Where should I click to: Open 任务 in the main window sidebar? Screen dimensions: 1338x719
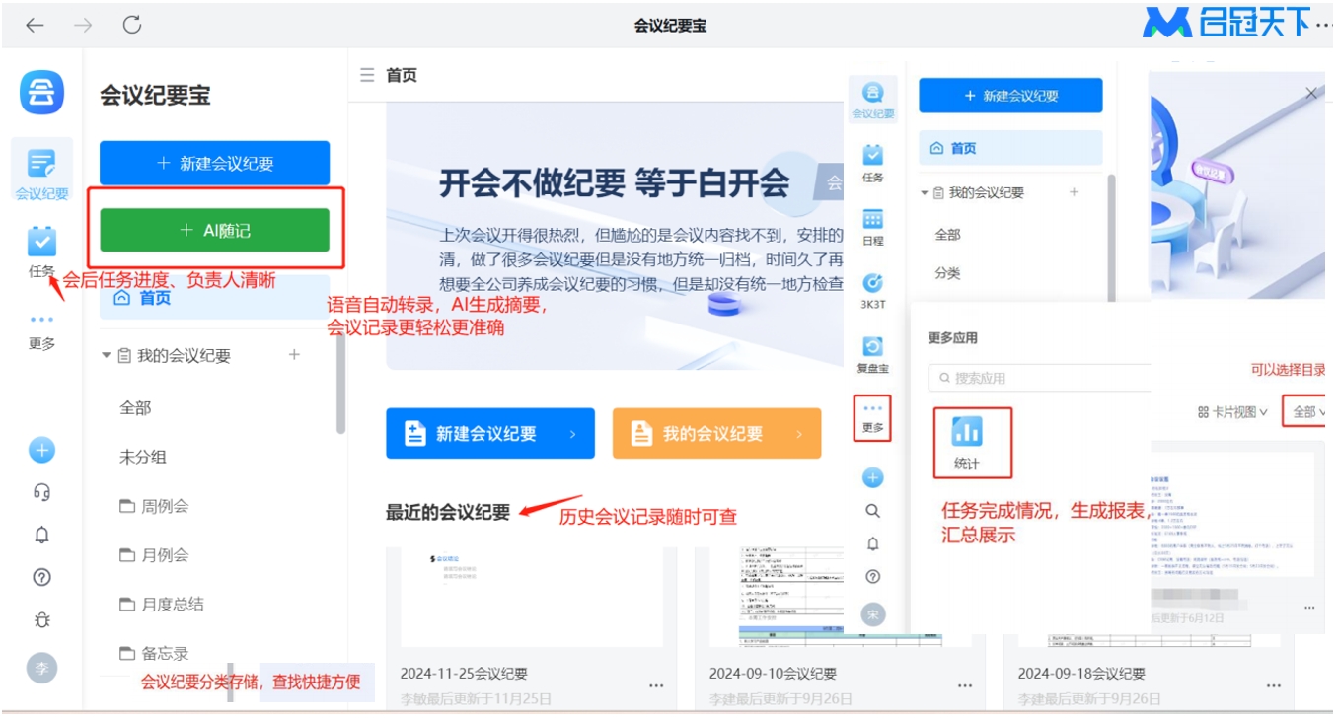coord(41,252)
